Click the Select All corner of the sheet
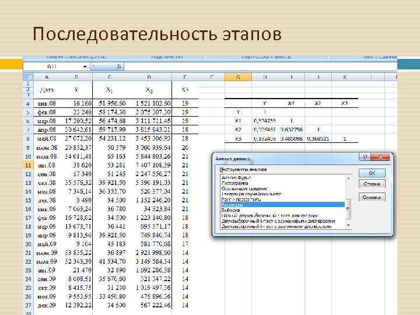The image size is (420, 315). pos(28,77)
